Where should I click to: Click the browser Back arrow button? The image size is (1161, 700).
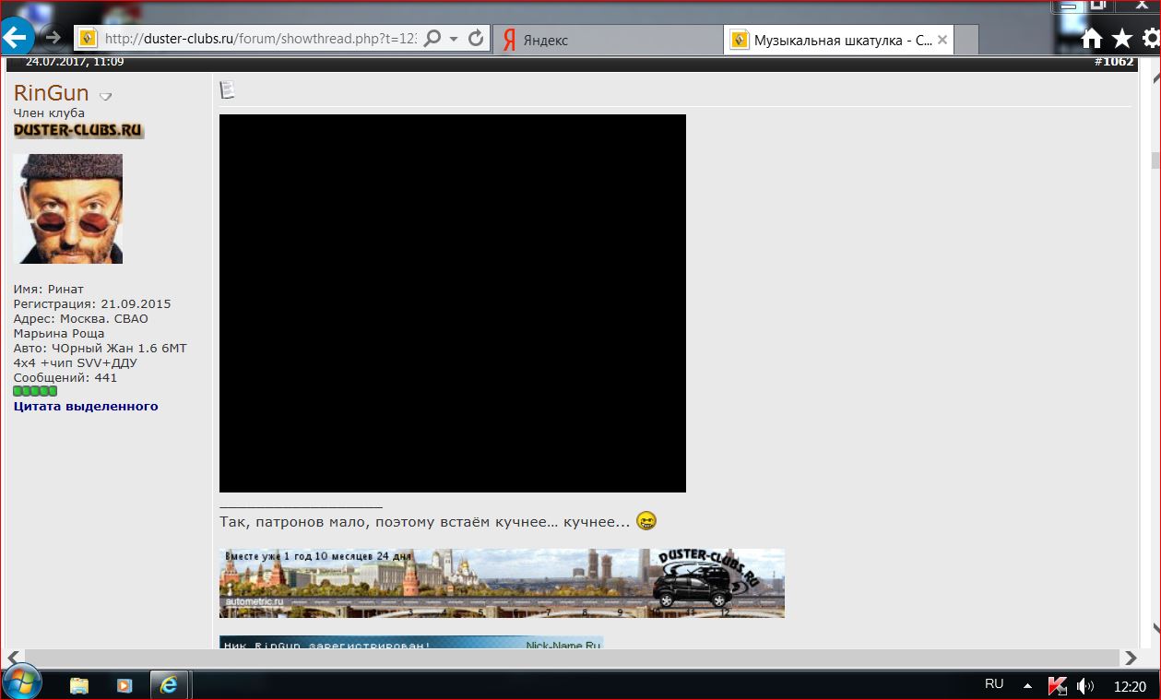pyautogui.click(x=16, y=38)
